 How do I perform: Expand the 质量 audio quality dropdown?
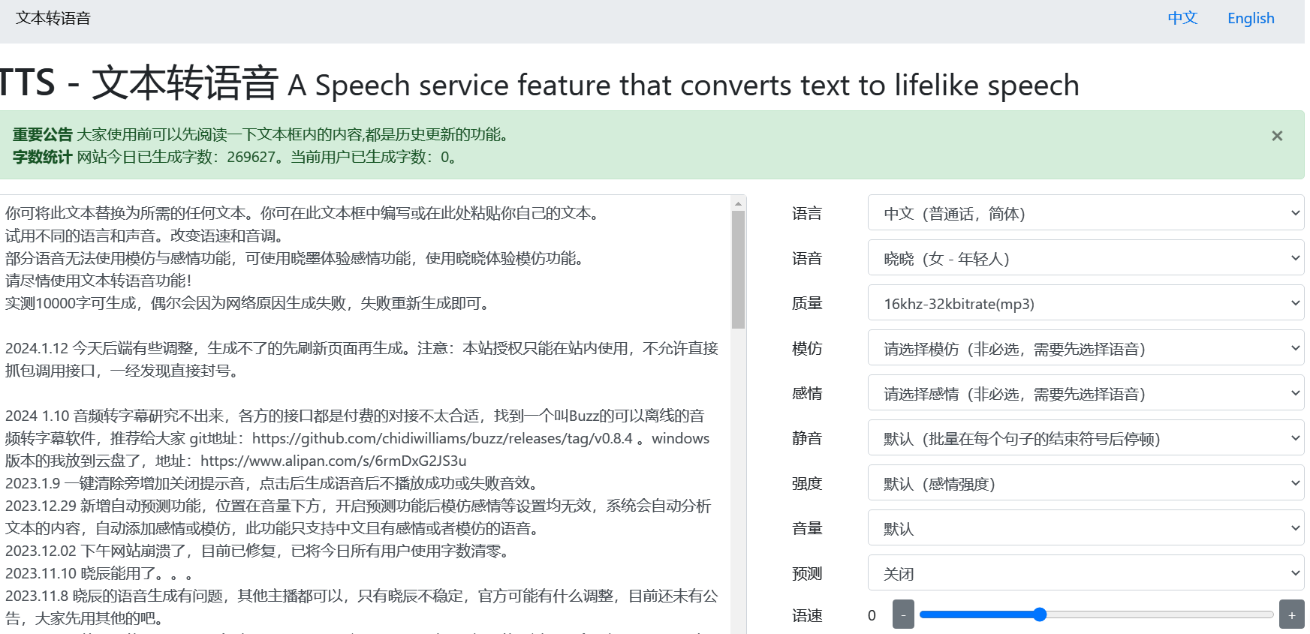(1085, 303)
